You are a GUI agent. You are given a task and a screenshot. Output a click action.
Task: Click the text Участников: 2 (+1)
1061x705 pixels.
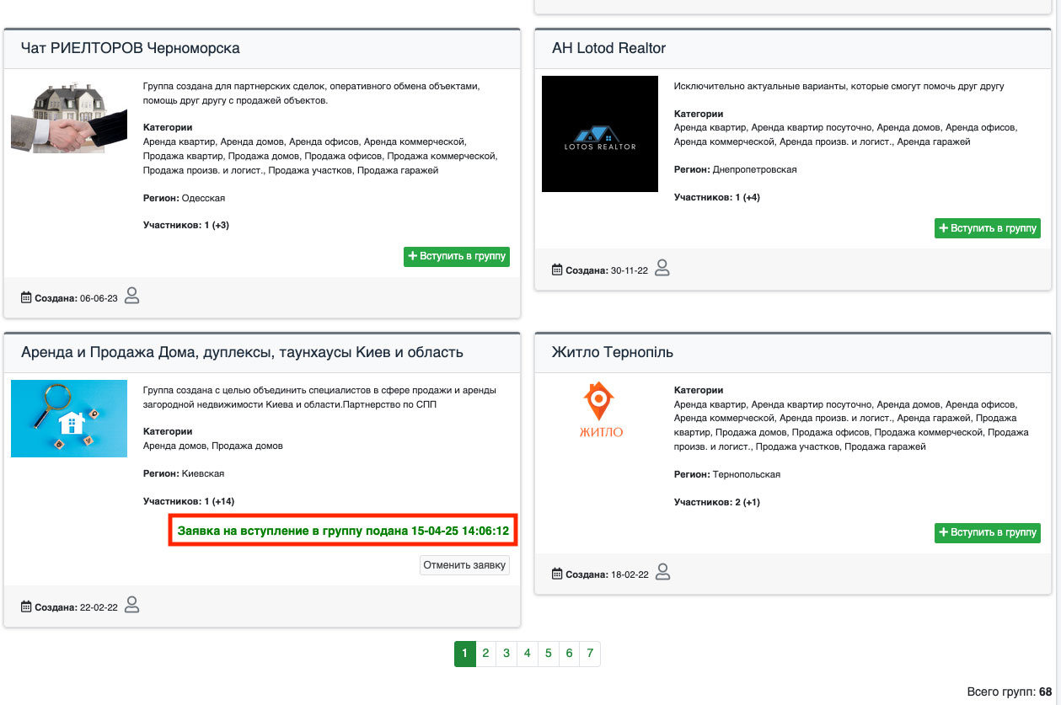(x=717, y=502)
